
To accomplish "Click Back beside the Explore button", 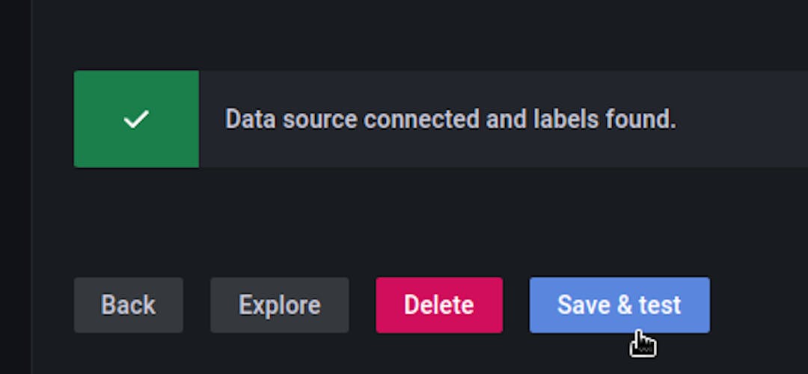I will [x=128, y=305].
